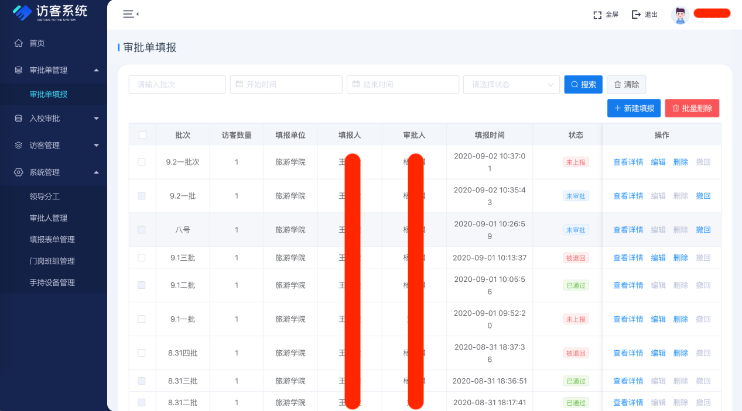Click the sidebar collapse hamburger icon
Image resolution: width=742 pixels, height=411 pixels.
(x=130, y=14)
